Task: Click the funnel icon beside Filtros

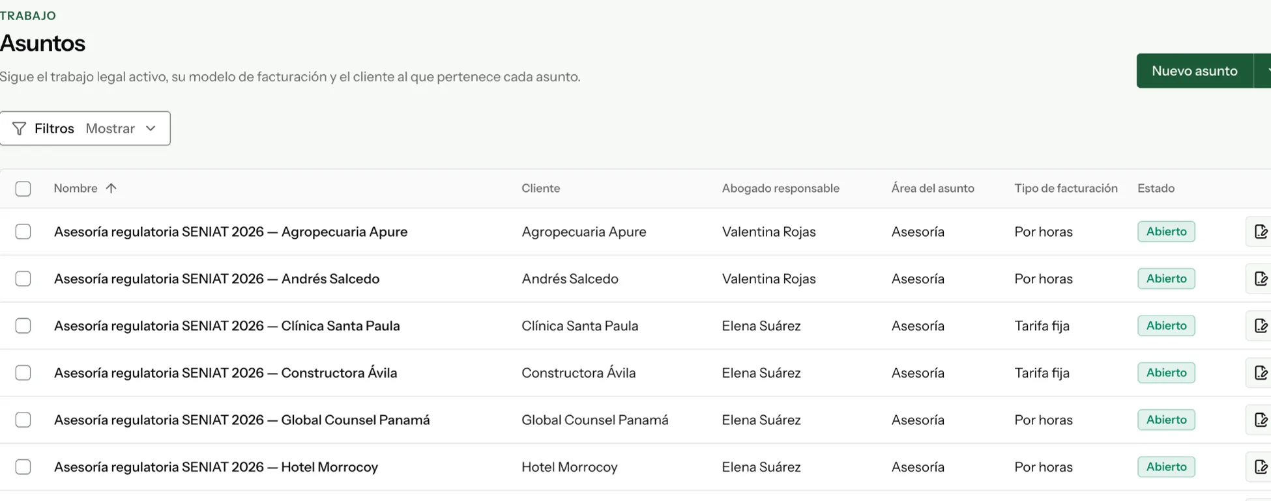Action: pyautogui.click(x=20, y=129)
